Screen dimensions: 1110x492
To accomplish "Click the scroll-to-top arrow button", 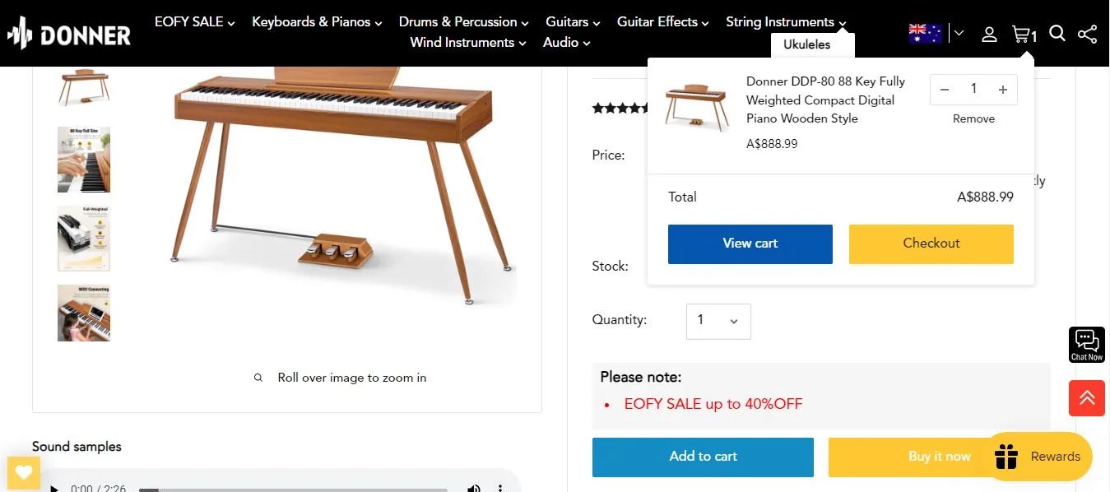I will 1086,397.
